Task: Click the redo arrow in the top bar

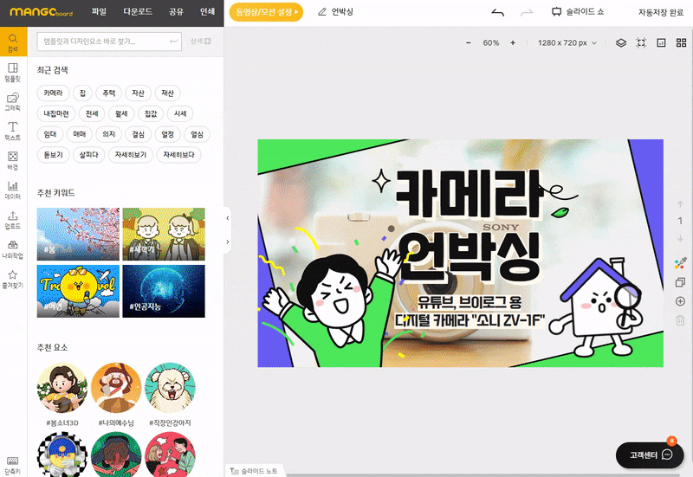Action: point(527,12)
